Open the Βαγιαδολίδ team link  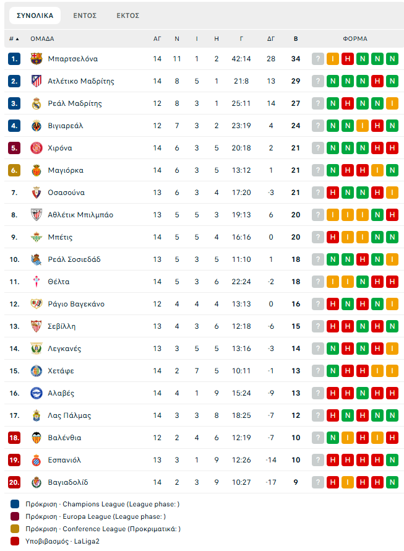(x=68, y=482)
